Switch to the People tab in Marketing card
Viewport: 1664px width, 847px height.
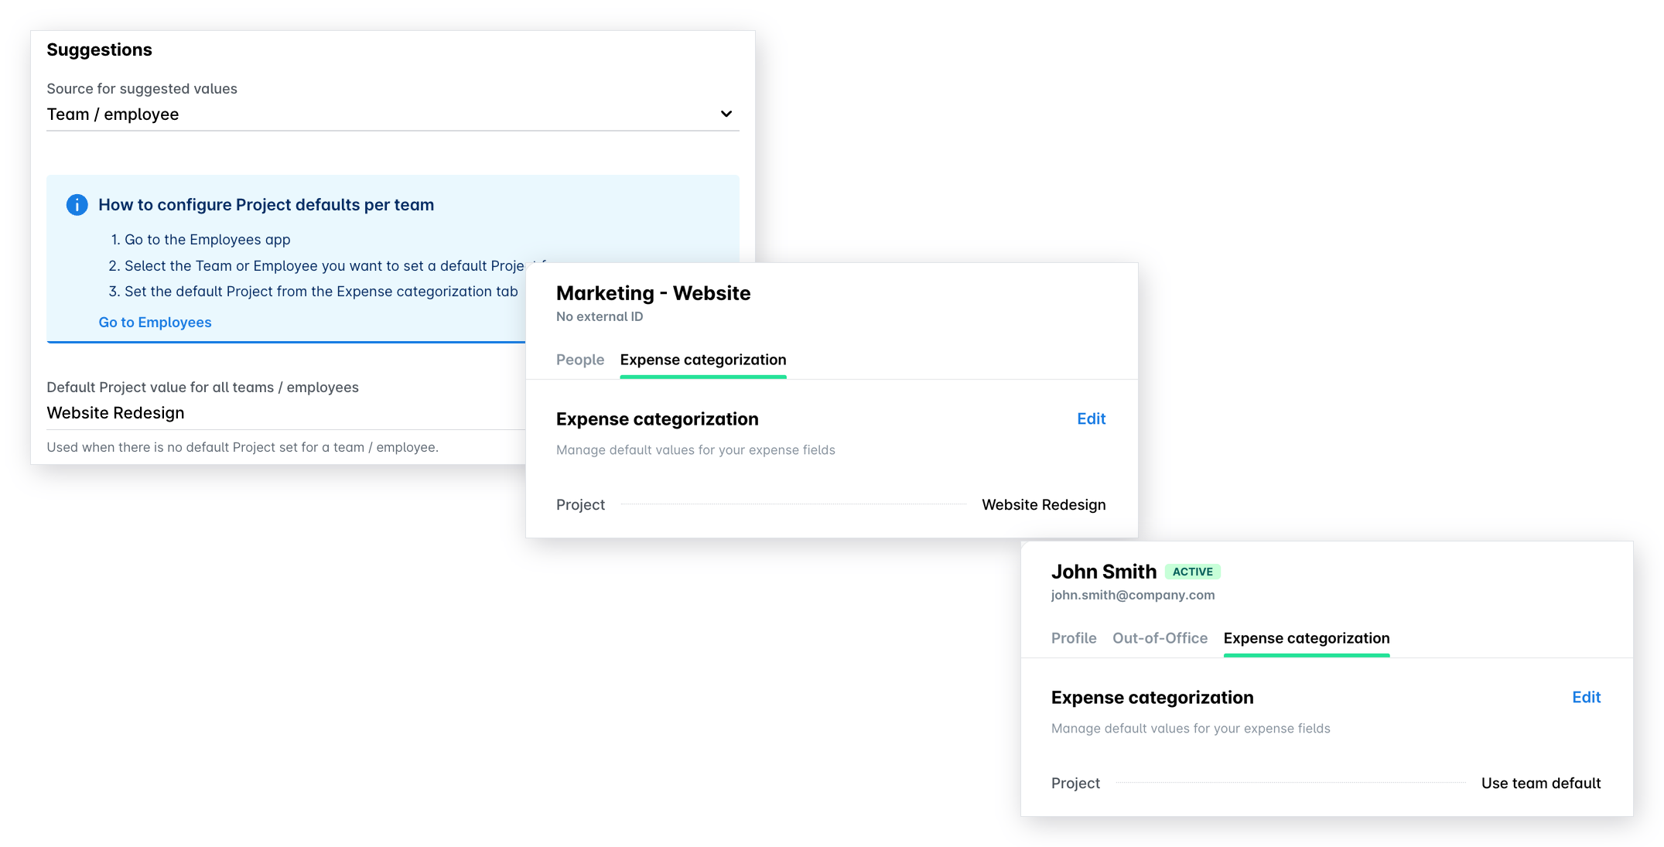[580, 360]
